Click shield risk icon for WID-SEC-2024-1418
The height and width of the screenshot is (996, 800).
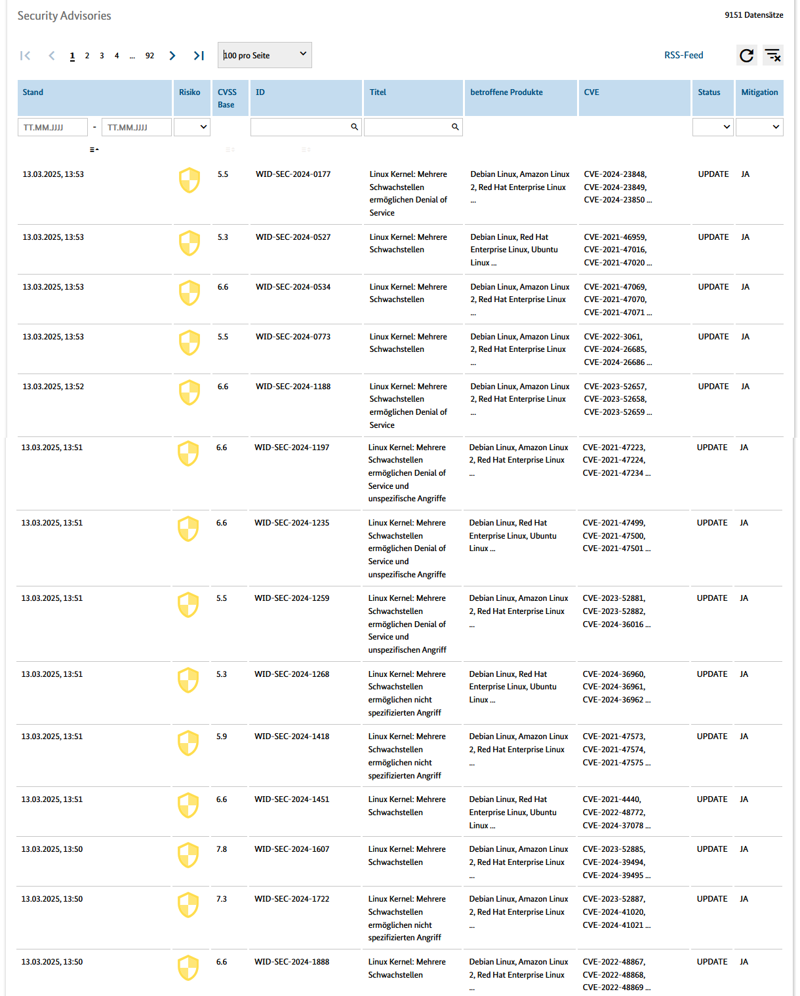click(x=188, y=743)
